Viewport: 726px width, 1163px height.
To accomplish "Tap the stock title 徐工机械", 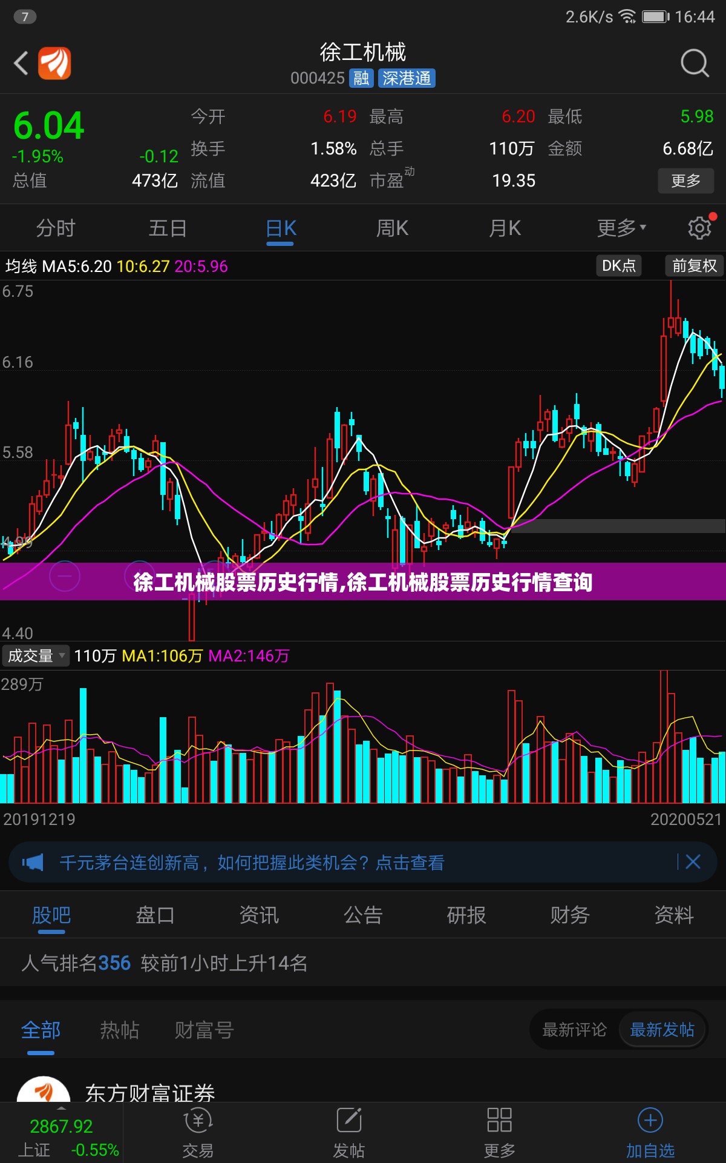I will pos(363,52).
